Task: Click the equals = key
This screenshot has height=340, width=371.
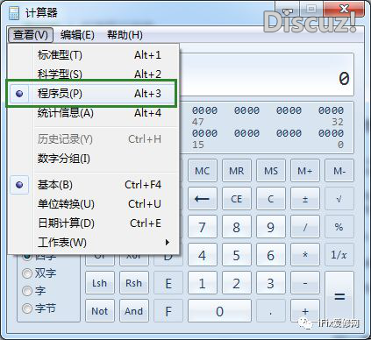Action: coord(339,297)
